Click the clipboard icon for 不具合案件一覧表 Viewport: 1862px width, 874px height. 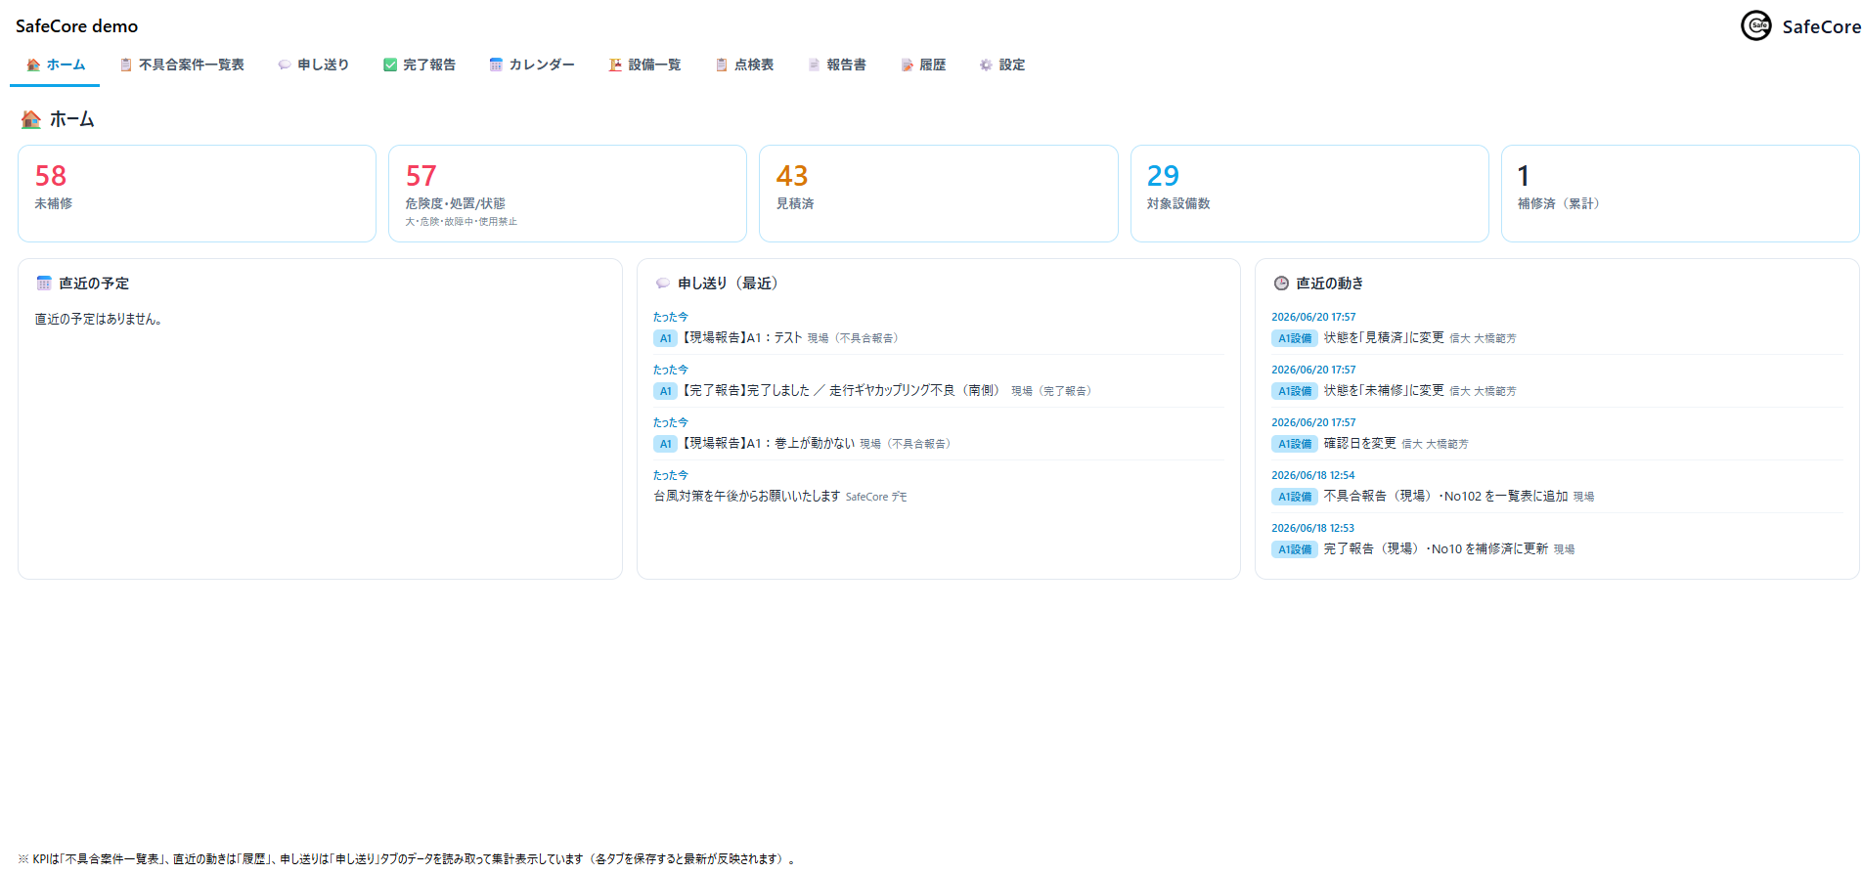[x=126, y=65]
